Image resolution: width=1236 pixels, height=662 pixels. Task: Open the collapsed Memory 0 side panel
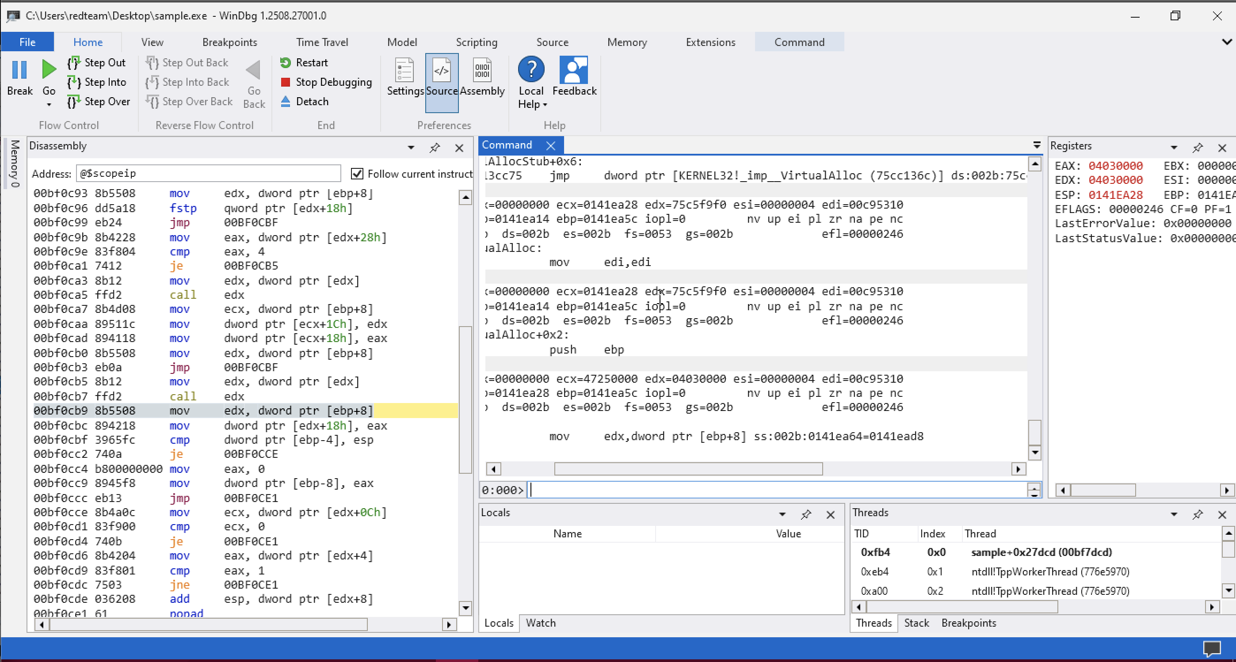coord(15,164)
